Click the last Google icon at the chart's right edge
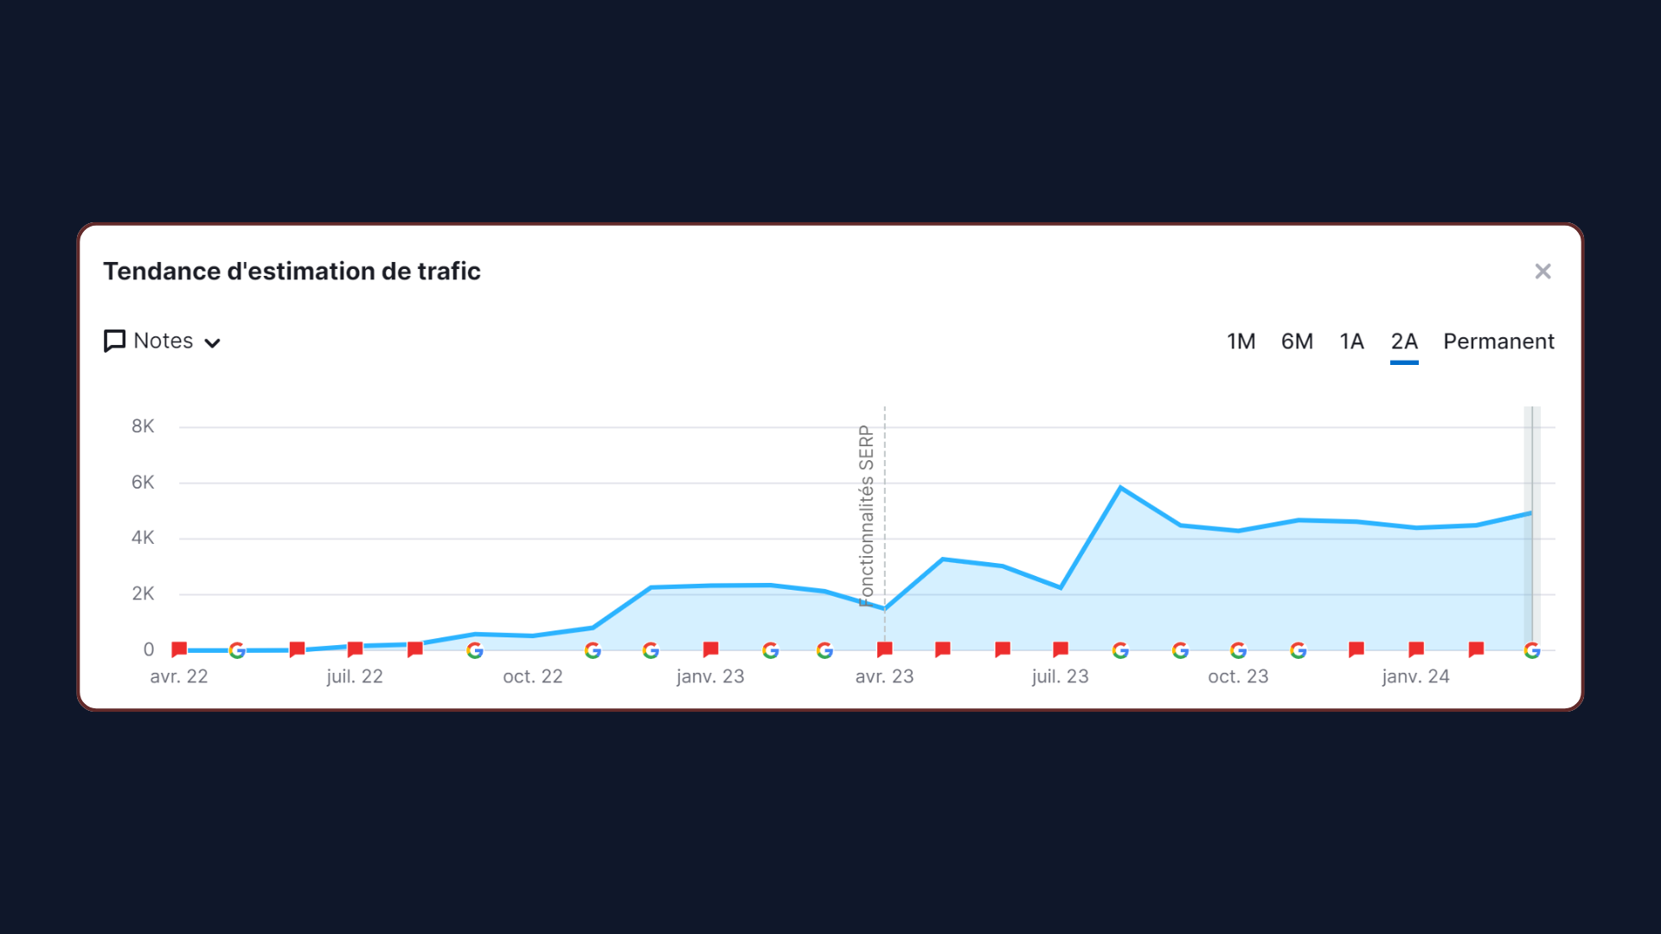1661x934 pixels. (1532, 650)
